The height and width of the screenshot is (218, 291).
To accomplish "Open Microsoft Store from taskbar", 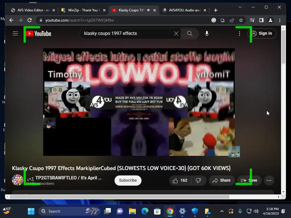I will [157, 211].
